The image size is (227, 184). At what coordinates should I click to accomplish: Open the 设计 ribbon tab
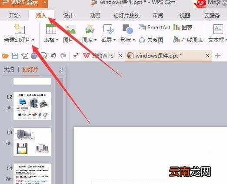tap(68, 15)
